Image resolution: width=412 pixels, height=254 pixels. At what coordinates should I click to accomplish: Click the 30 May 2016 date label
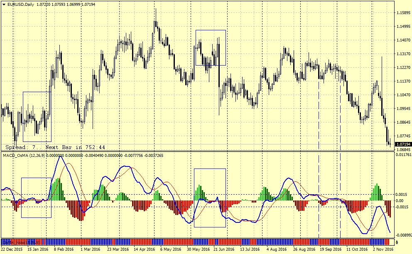tap(199, 249)
